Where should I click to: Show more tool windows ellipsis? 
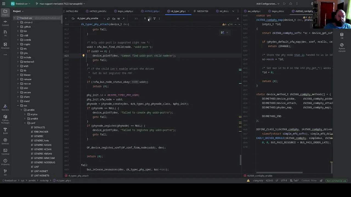pos(5,55)
